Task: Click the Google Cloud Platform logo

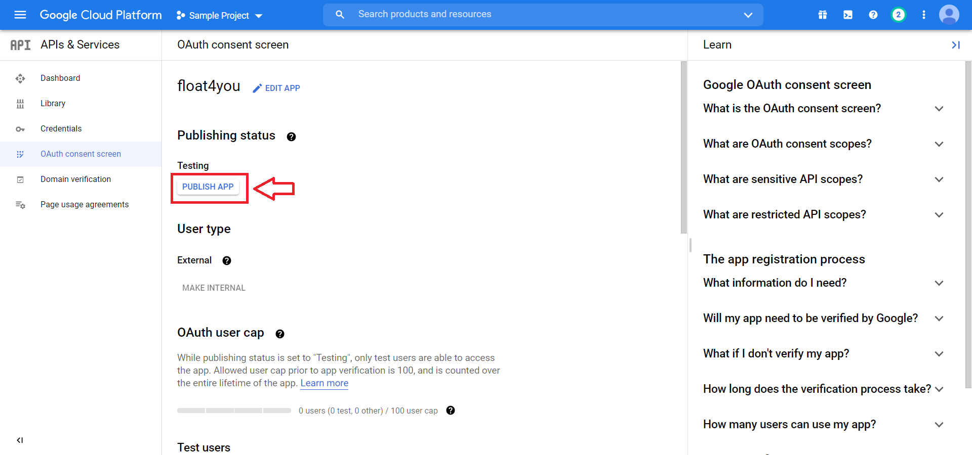Action: pyautogui.click(x=101, y=15)
